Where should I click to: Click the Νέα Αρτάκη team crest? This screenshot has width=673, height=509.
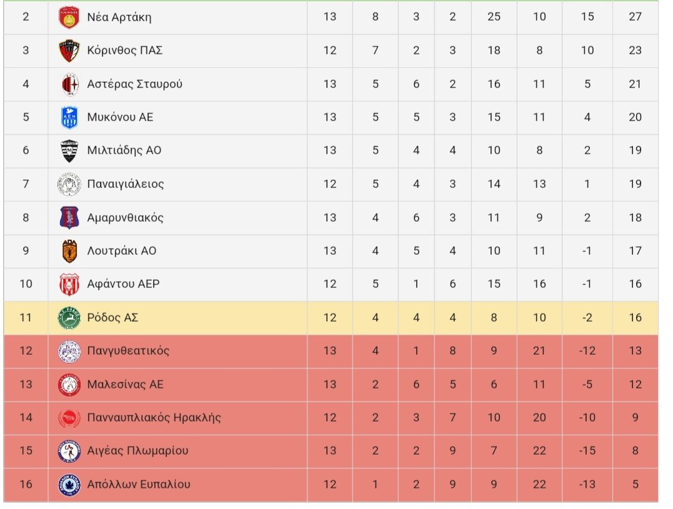coord(69,17)
